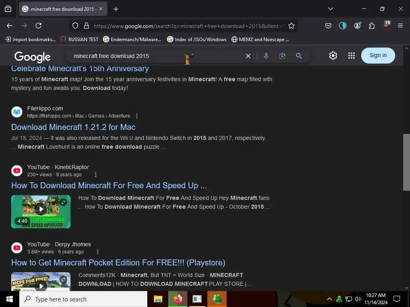
Task: Click the Windows taskbar search box
Action: click(x=83, y=299)
